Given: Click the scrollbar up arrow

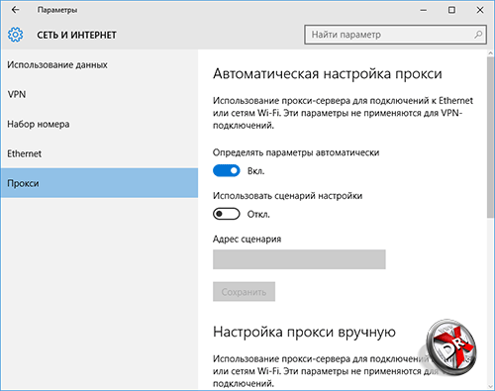Looking at the screenshot, I should tap(490, 53).
